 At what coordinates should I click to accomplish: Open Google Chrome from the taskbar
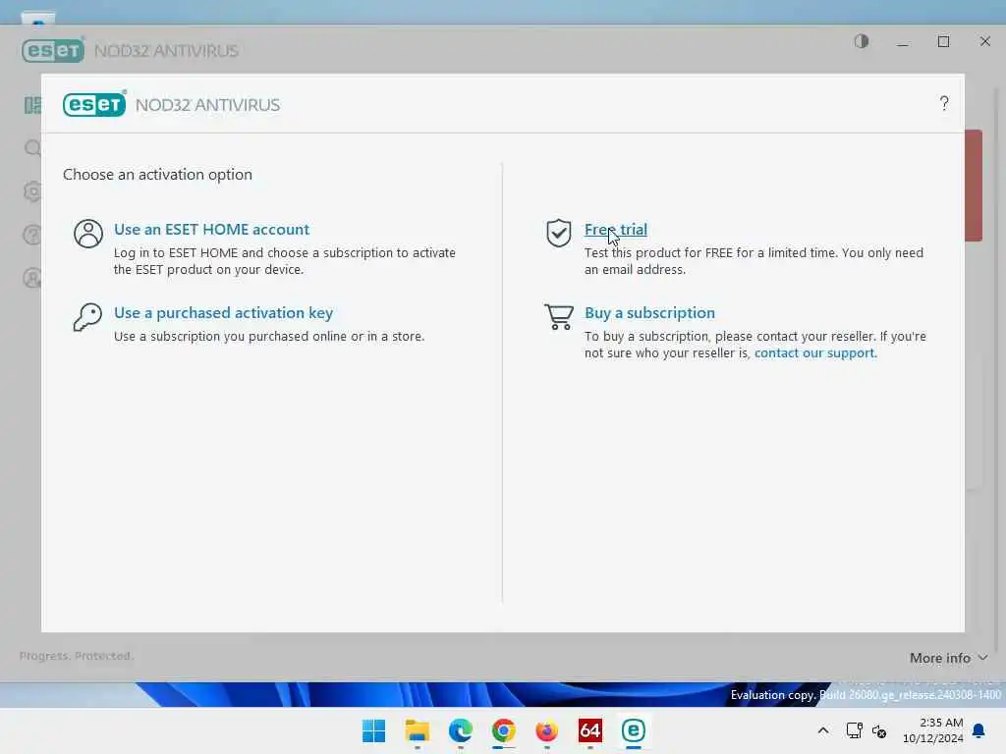pyautogui.click(x=504, y=730)
